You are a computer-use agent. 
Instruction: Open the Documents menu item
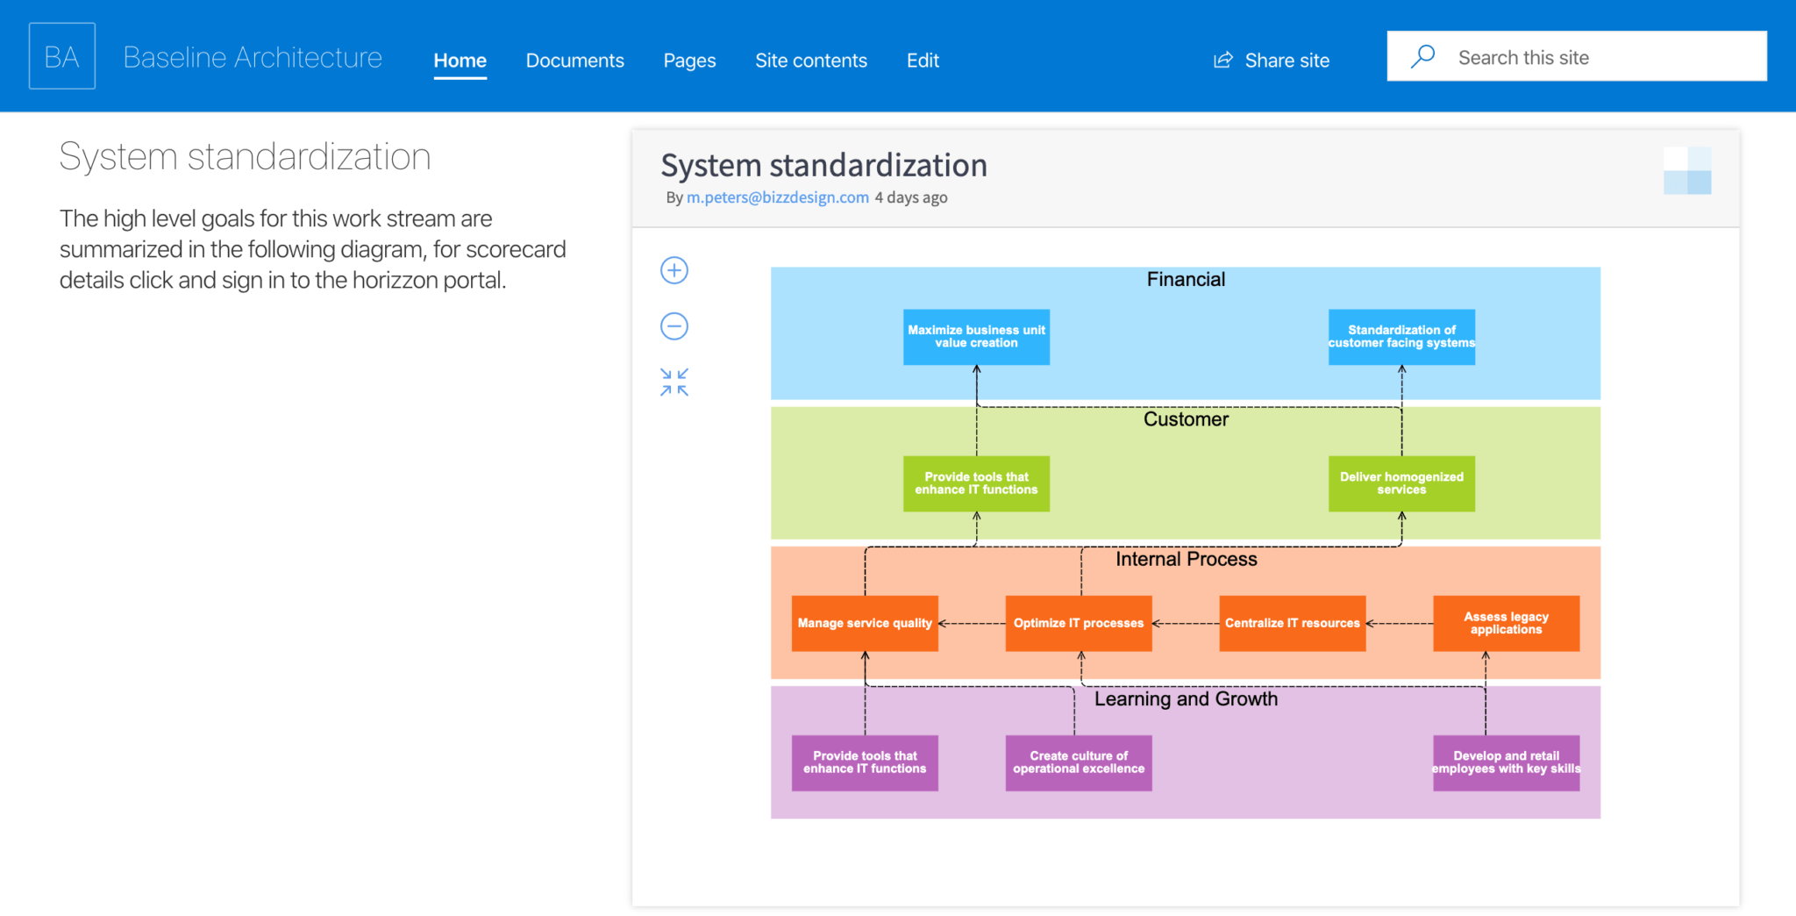click(575, 61)
